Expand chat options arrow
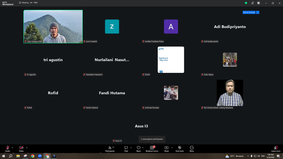The image size is (283, 159). (x=131, y=148)
